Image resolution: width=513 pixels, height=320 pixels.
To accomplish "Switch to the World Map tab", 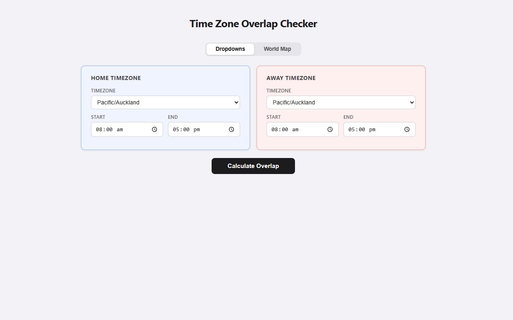I will [277, 49].
